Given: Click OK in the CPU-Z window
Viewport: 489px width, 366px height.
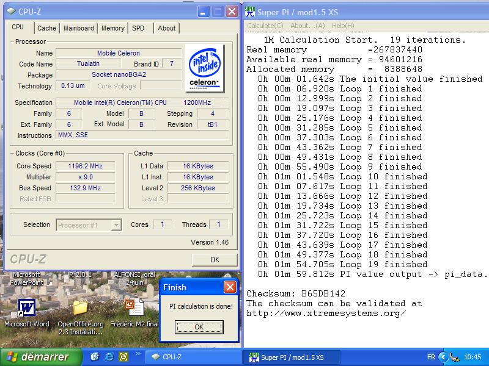Looking at the screenshot, I should (x=215, y=260).
